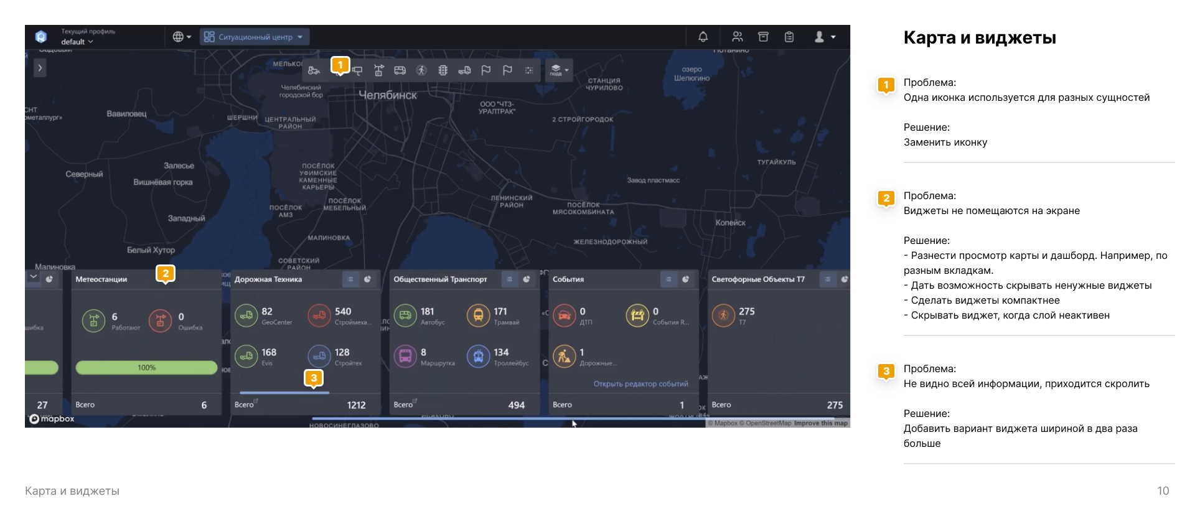Open the users icon in the header
Viewport: 1195px width, 524px height.
(738, 37)
